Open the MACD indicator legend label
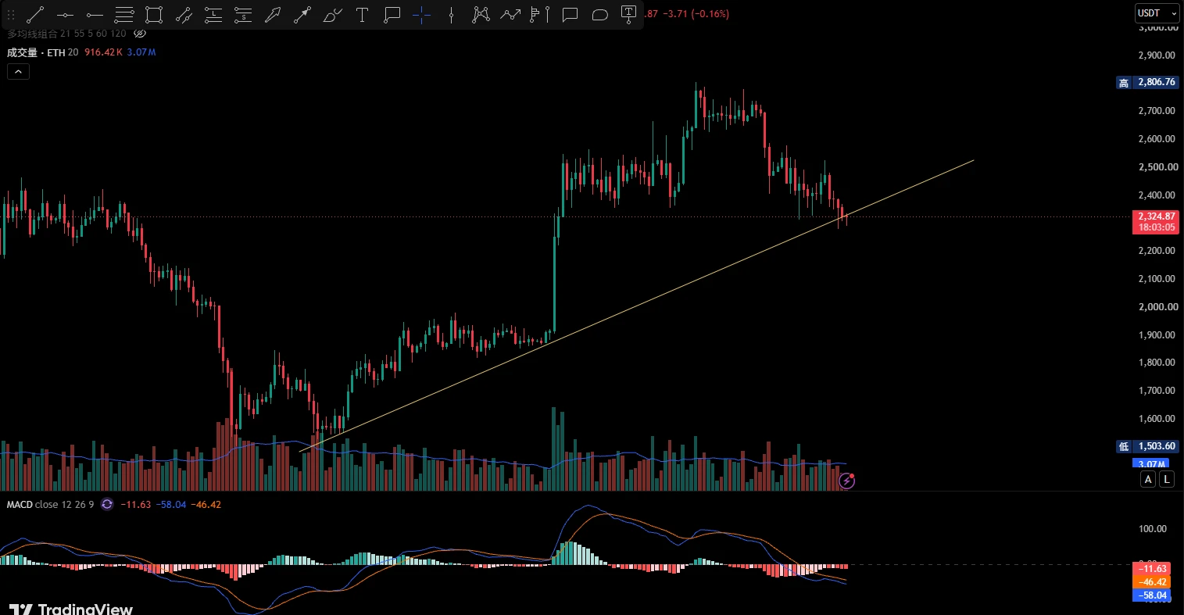The width and height of the screenshot is (1184, 615). click(50, 505)
